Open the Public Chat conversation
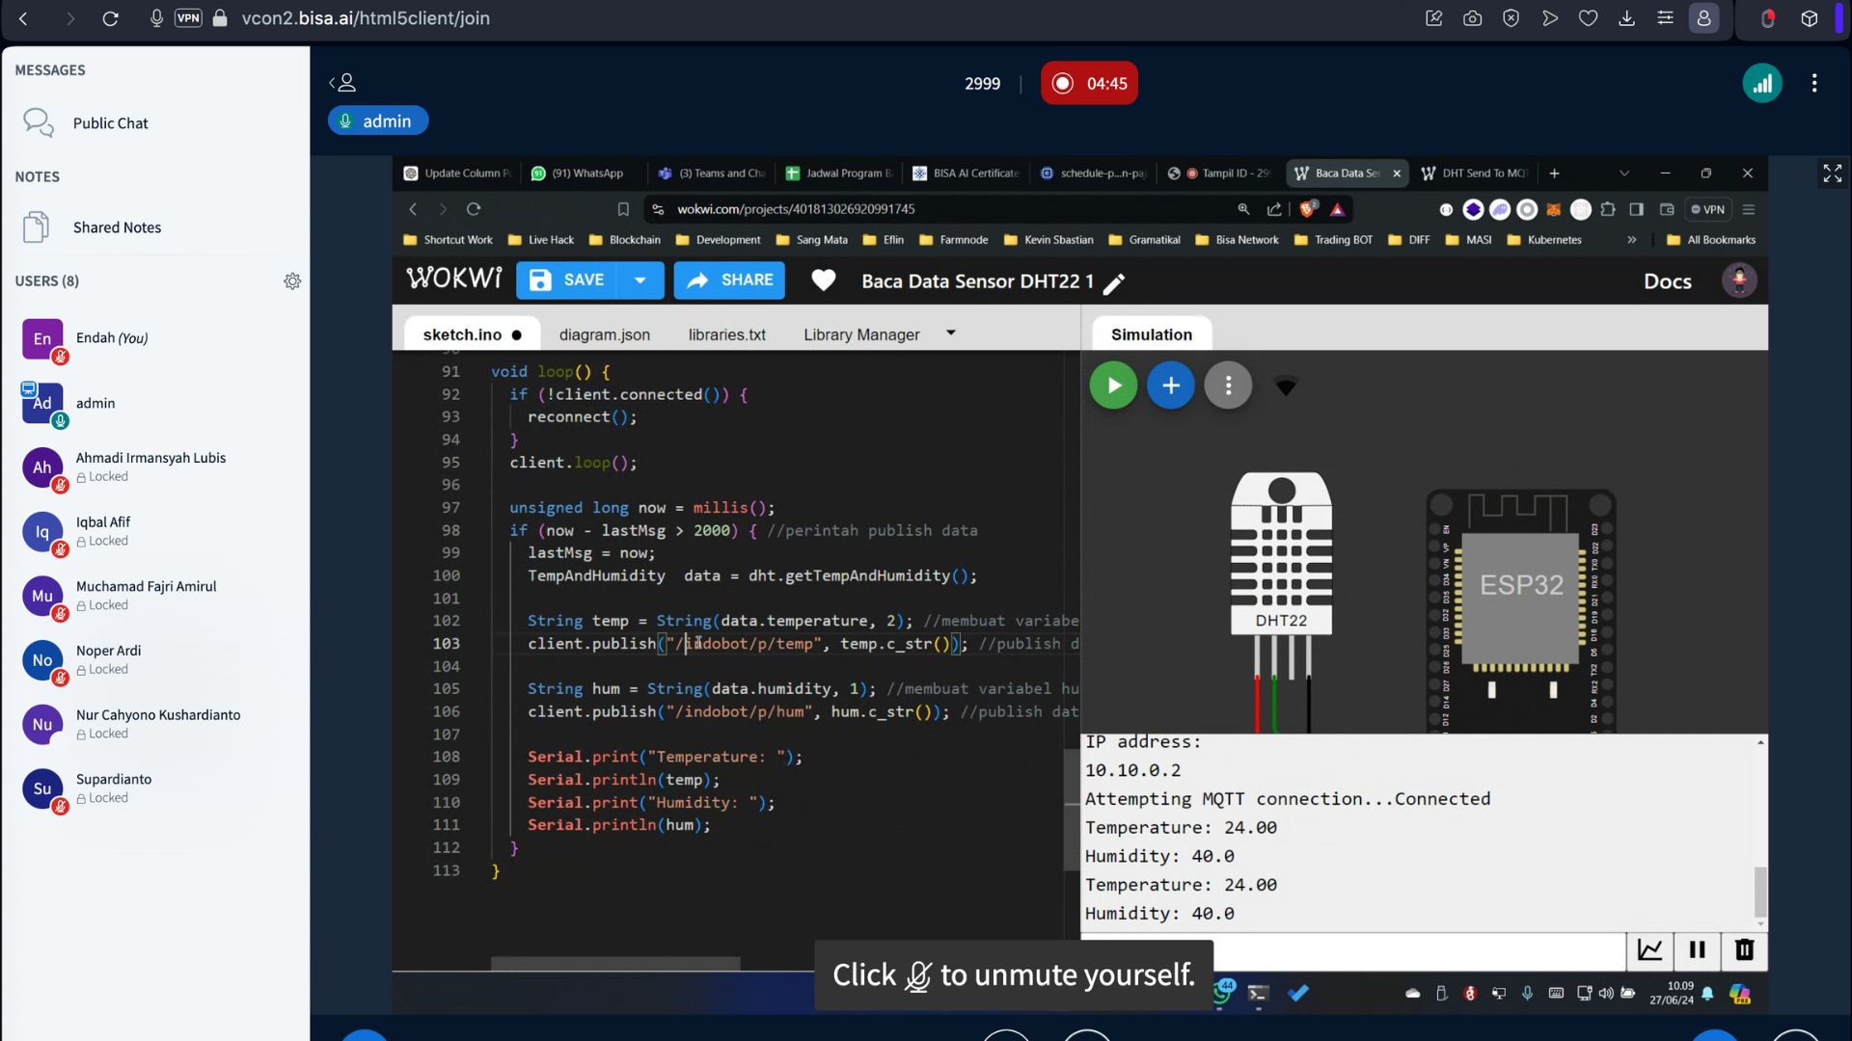The image size is (1852, 1041). [110, 123]
